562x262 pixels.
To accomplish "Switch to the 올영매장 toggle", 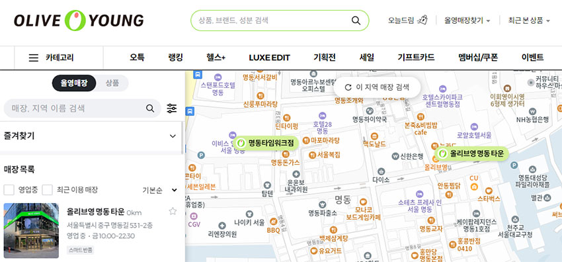I will (x=74, y=83).
